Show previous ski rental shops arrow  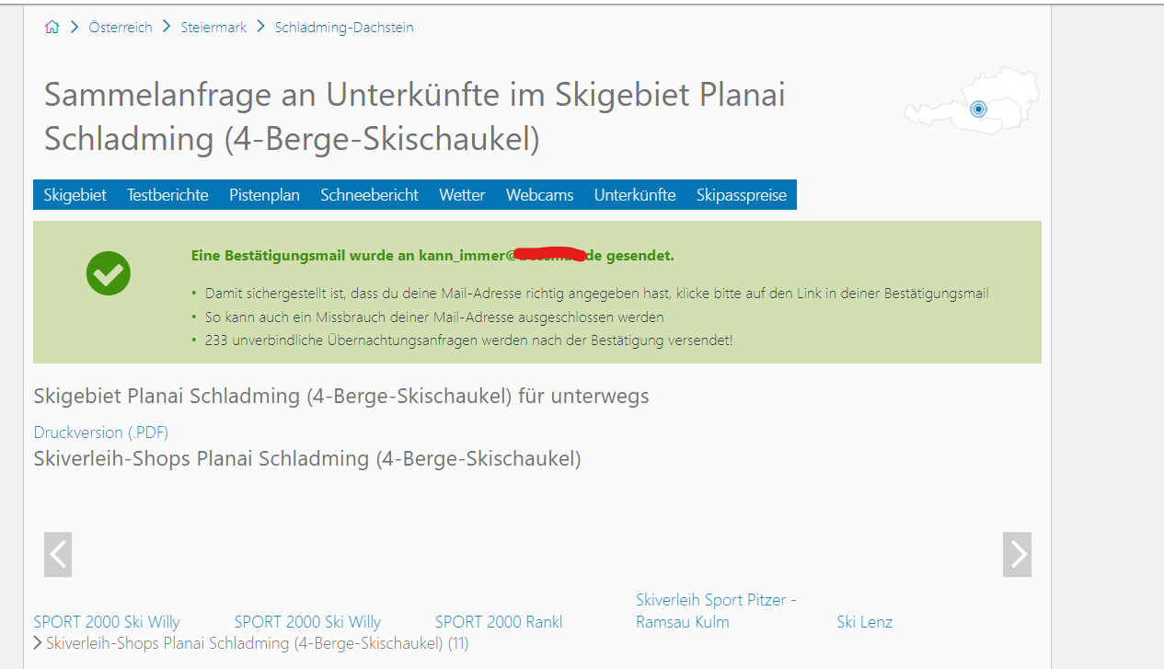click(x=58, y=555)
